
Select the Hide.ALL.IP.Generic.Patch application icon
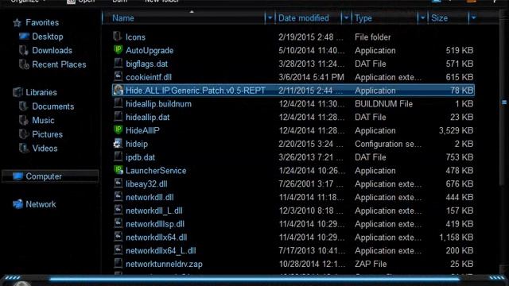tap(119, 90)
